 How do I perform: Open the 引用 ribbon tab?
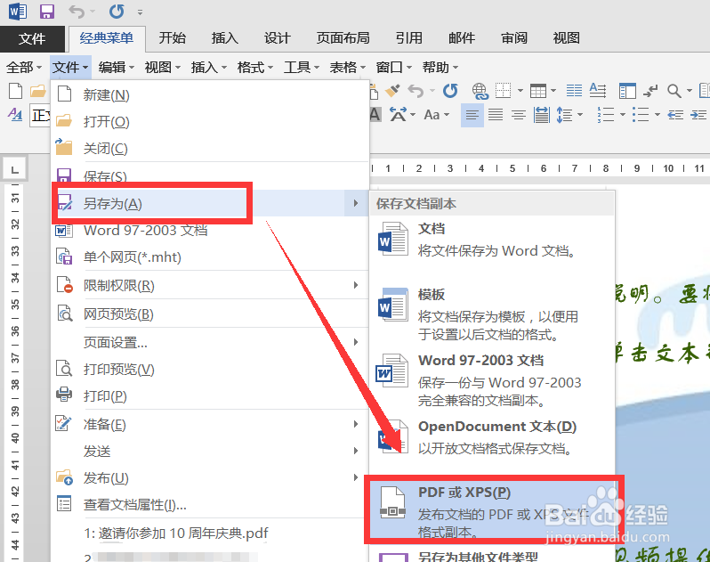409,38
